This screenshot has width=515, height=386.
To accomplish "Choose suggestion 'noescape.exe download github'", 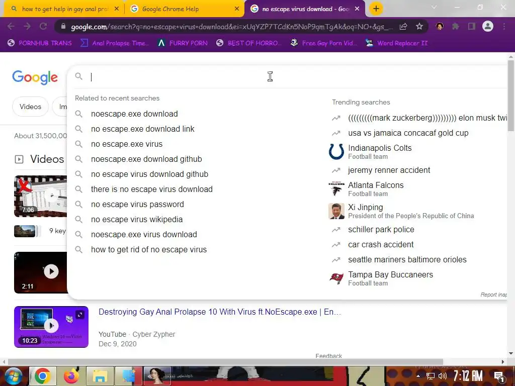I will (146, 159).
